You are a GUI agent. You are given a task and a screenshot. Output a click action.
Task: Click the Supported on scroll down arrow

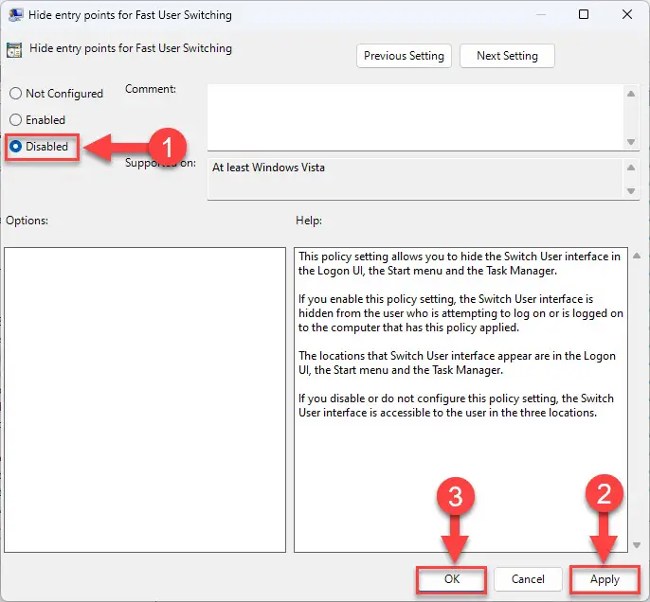coord(631,191)
